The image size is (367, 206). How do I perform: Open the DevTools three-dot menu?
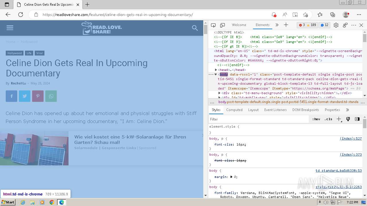(354, 25)
